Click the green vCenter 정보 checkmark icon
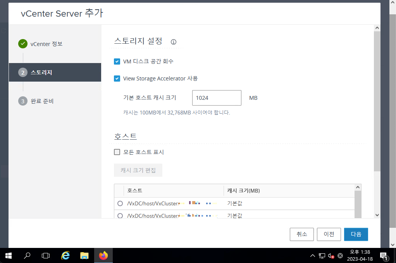This screenshot has width=396, height=263. 23,44
